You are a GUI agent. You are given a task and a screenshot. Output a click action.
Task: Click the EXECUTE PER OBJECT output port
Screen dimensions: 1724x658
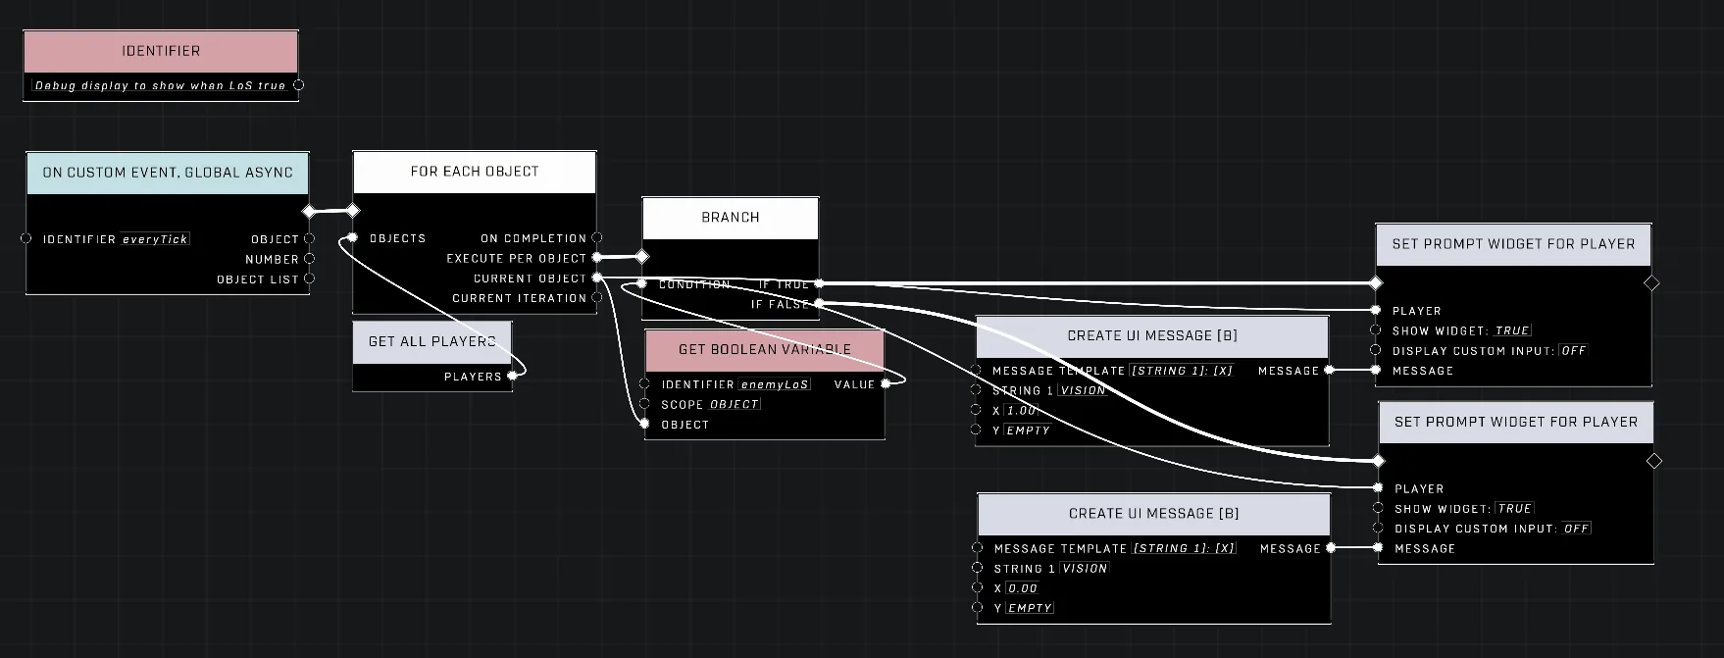click(x=597, y=258)
